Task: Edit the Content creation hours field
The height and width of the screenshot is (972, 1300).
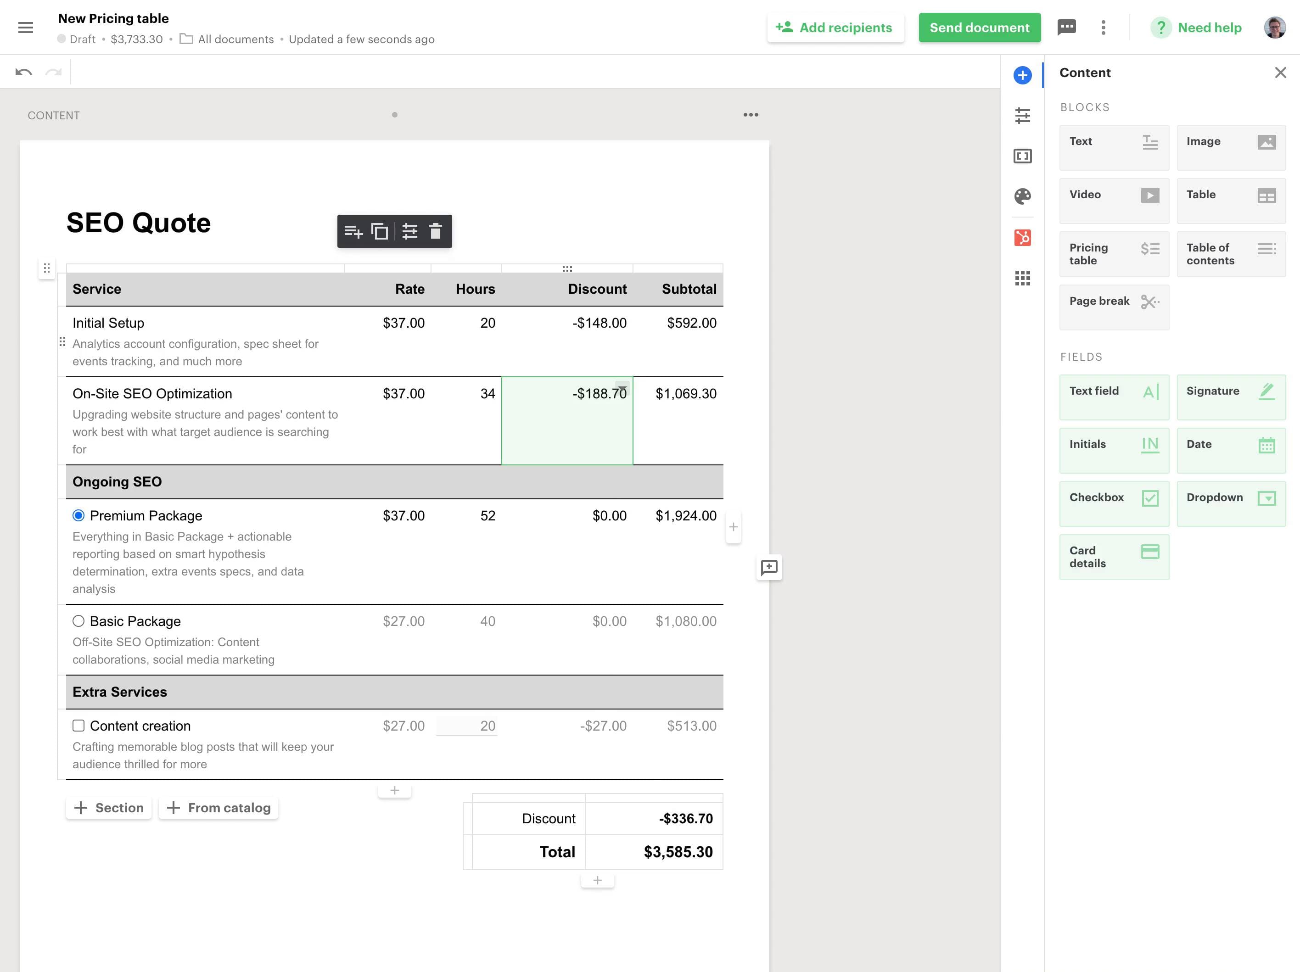Action: point(467,726)
